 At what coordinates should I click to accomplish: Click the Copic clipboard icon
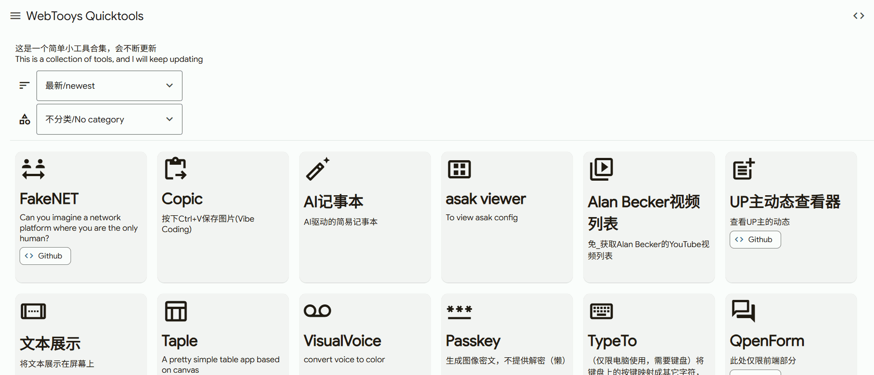click(x=175, y=169)
